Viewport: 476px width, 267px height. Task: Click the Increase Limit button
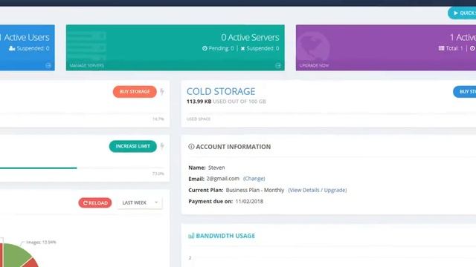[132, 146]
